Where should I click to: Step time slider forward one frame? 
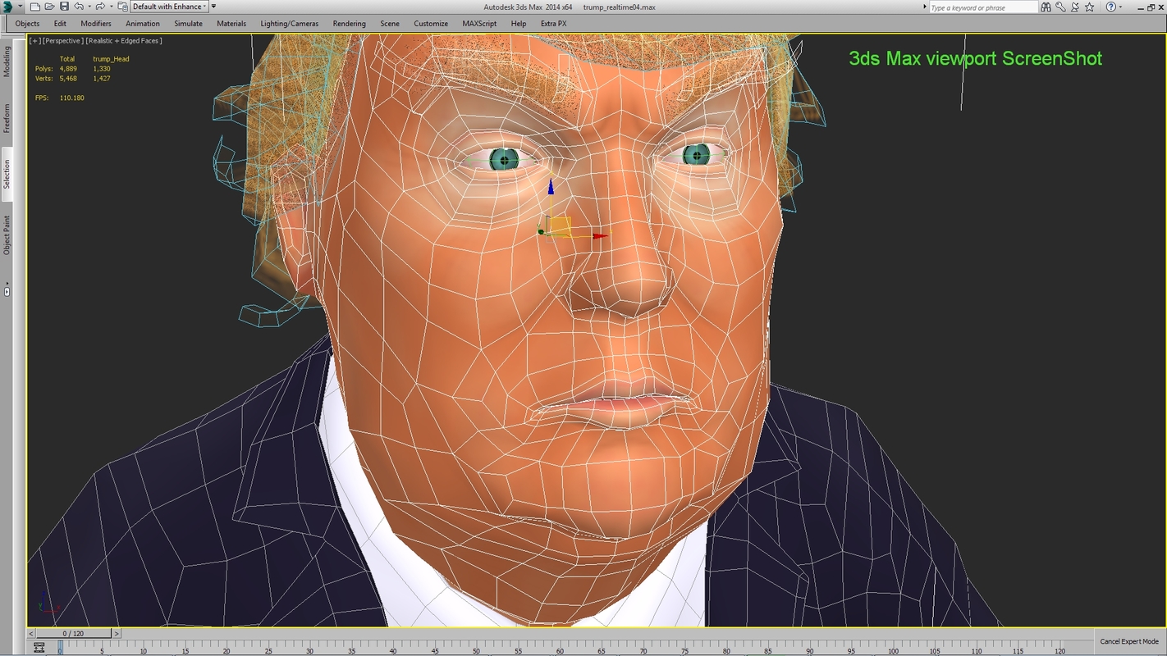117,634
